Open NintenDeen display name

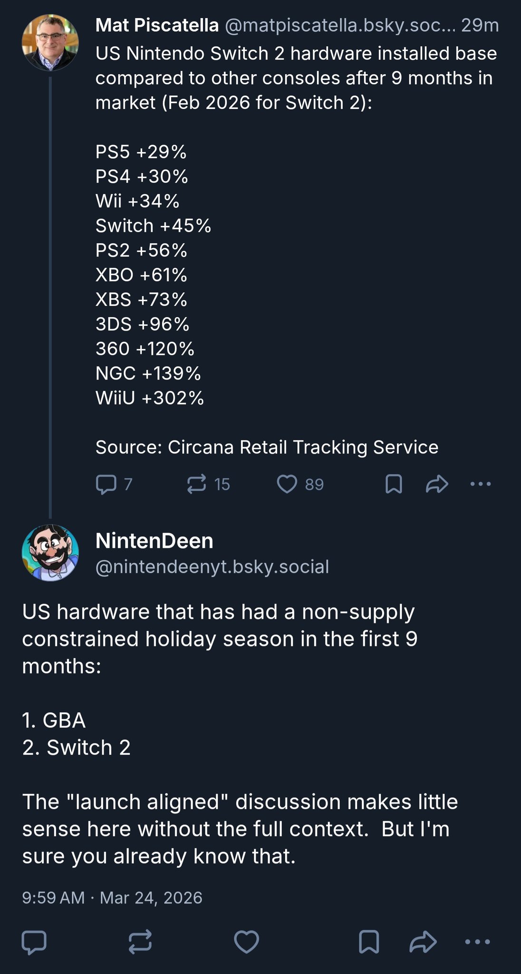[154, 541]
